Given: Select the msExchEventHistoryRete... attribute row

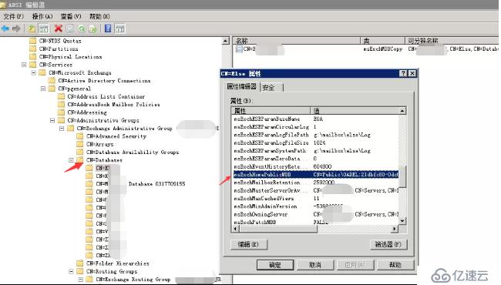Looking at the screenshot, I should point(316,166).
